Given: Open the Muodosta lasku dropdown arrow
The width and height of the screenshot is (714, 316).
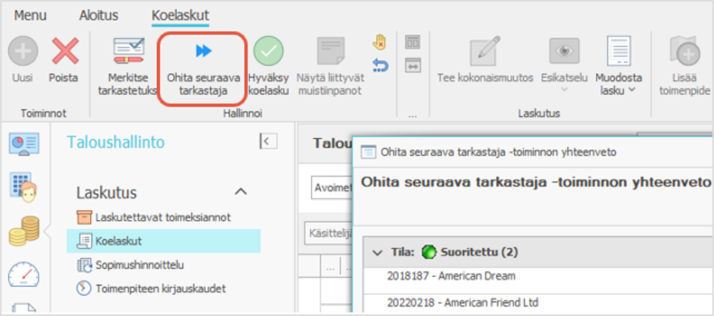Looking at the screenshot, I should 632,89.
